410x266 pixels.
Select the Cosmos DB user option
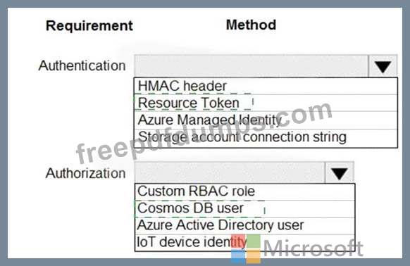[244, 209]
